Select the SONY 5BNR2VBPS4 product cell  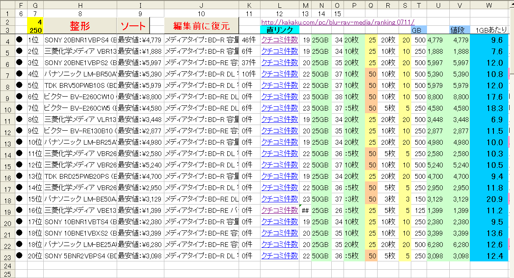tap(80, 256)
